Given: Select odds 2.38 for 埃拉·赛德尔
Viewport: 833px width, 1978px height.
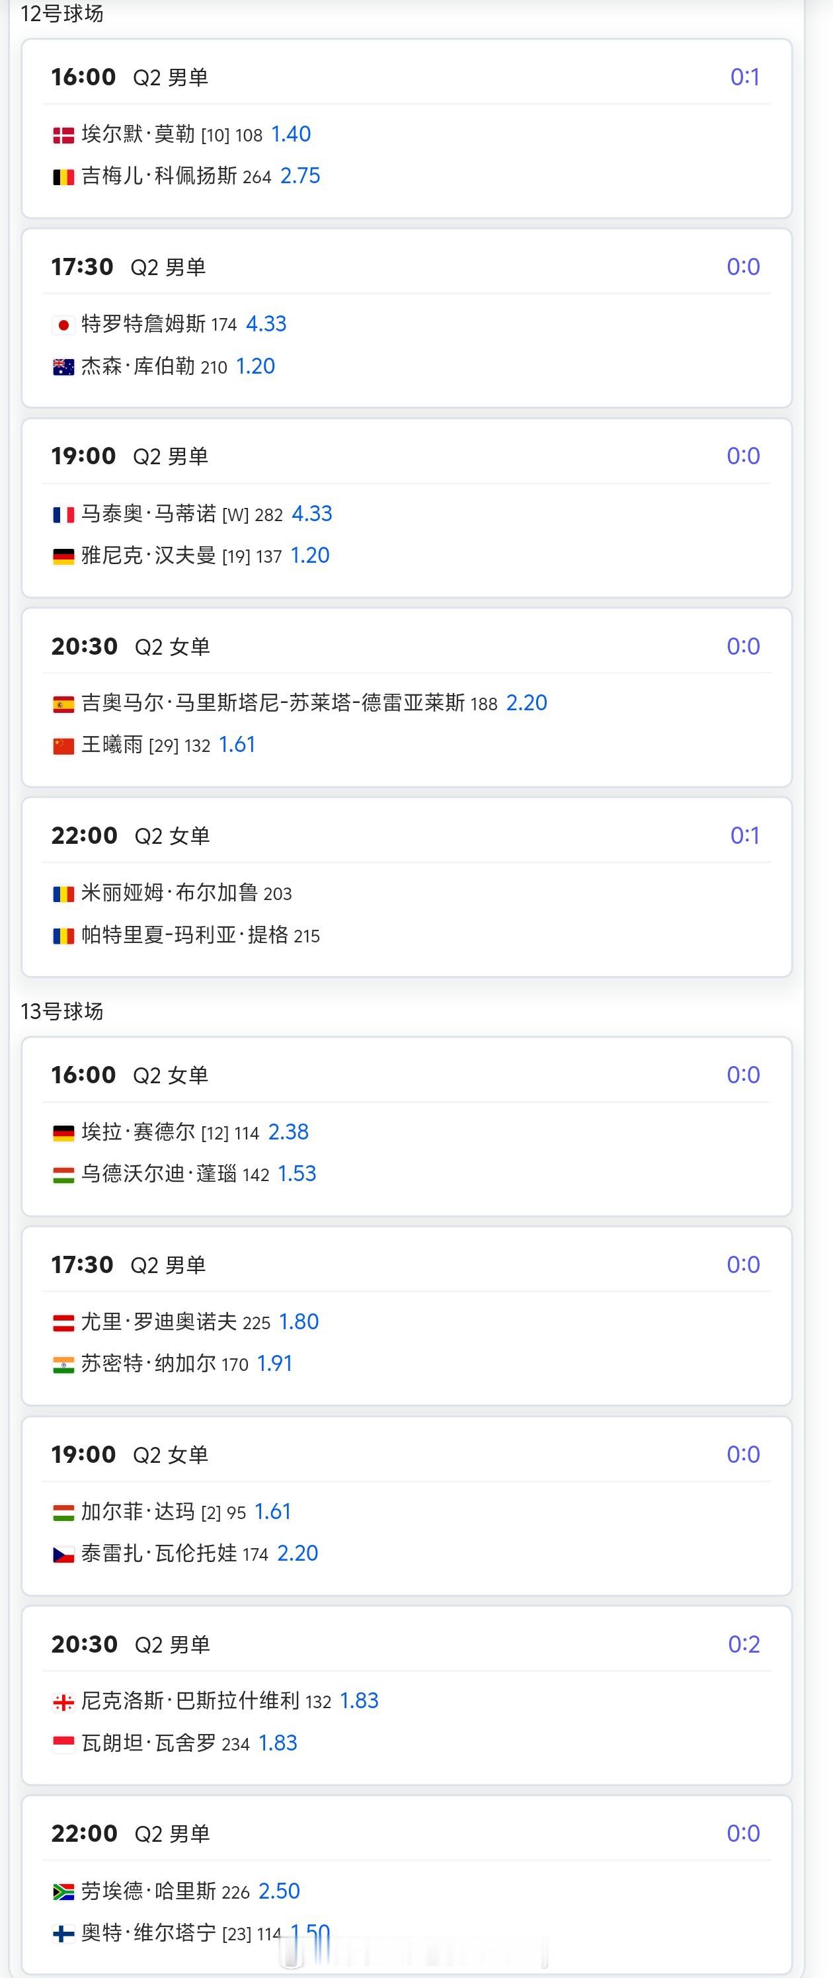Looking at the screenshot, I should (x=288, y=1132).
